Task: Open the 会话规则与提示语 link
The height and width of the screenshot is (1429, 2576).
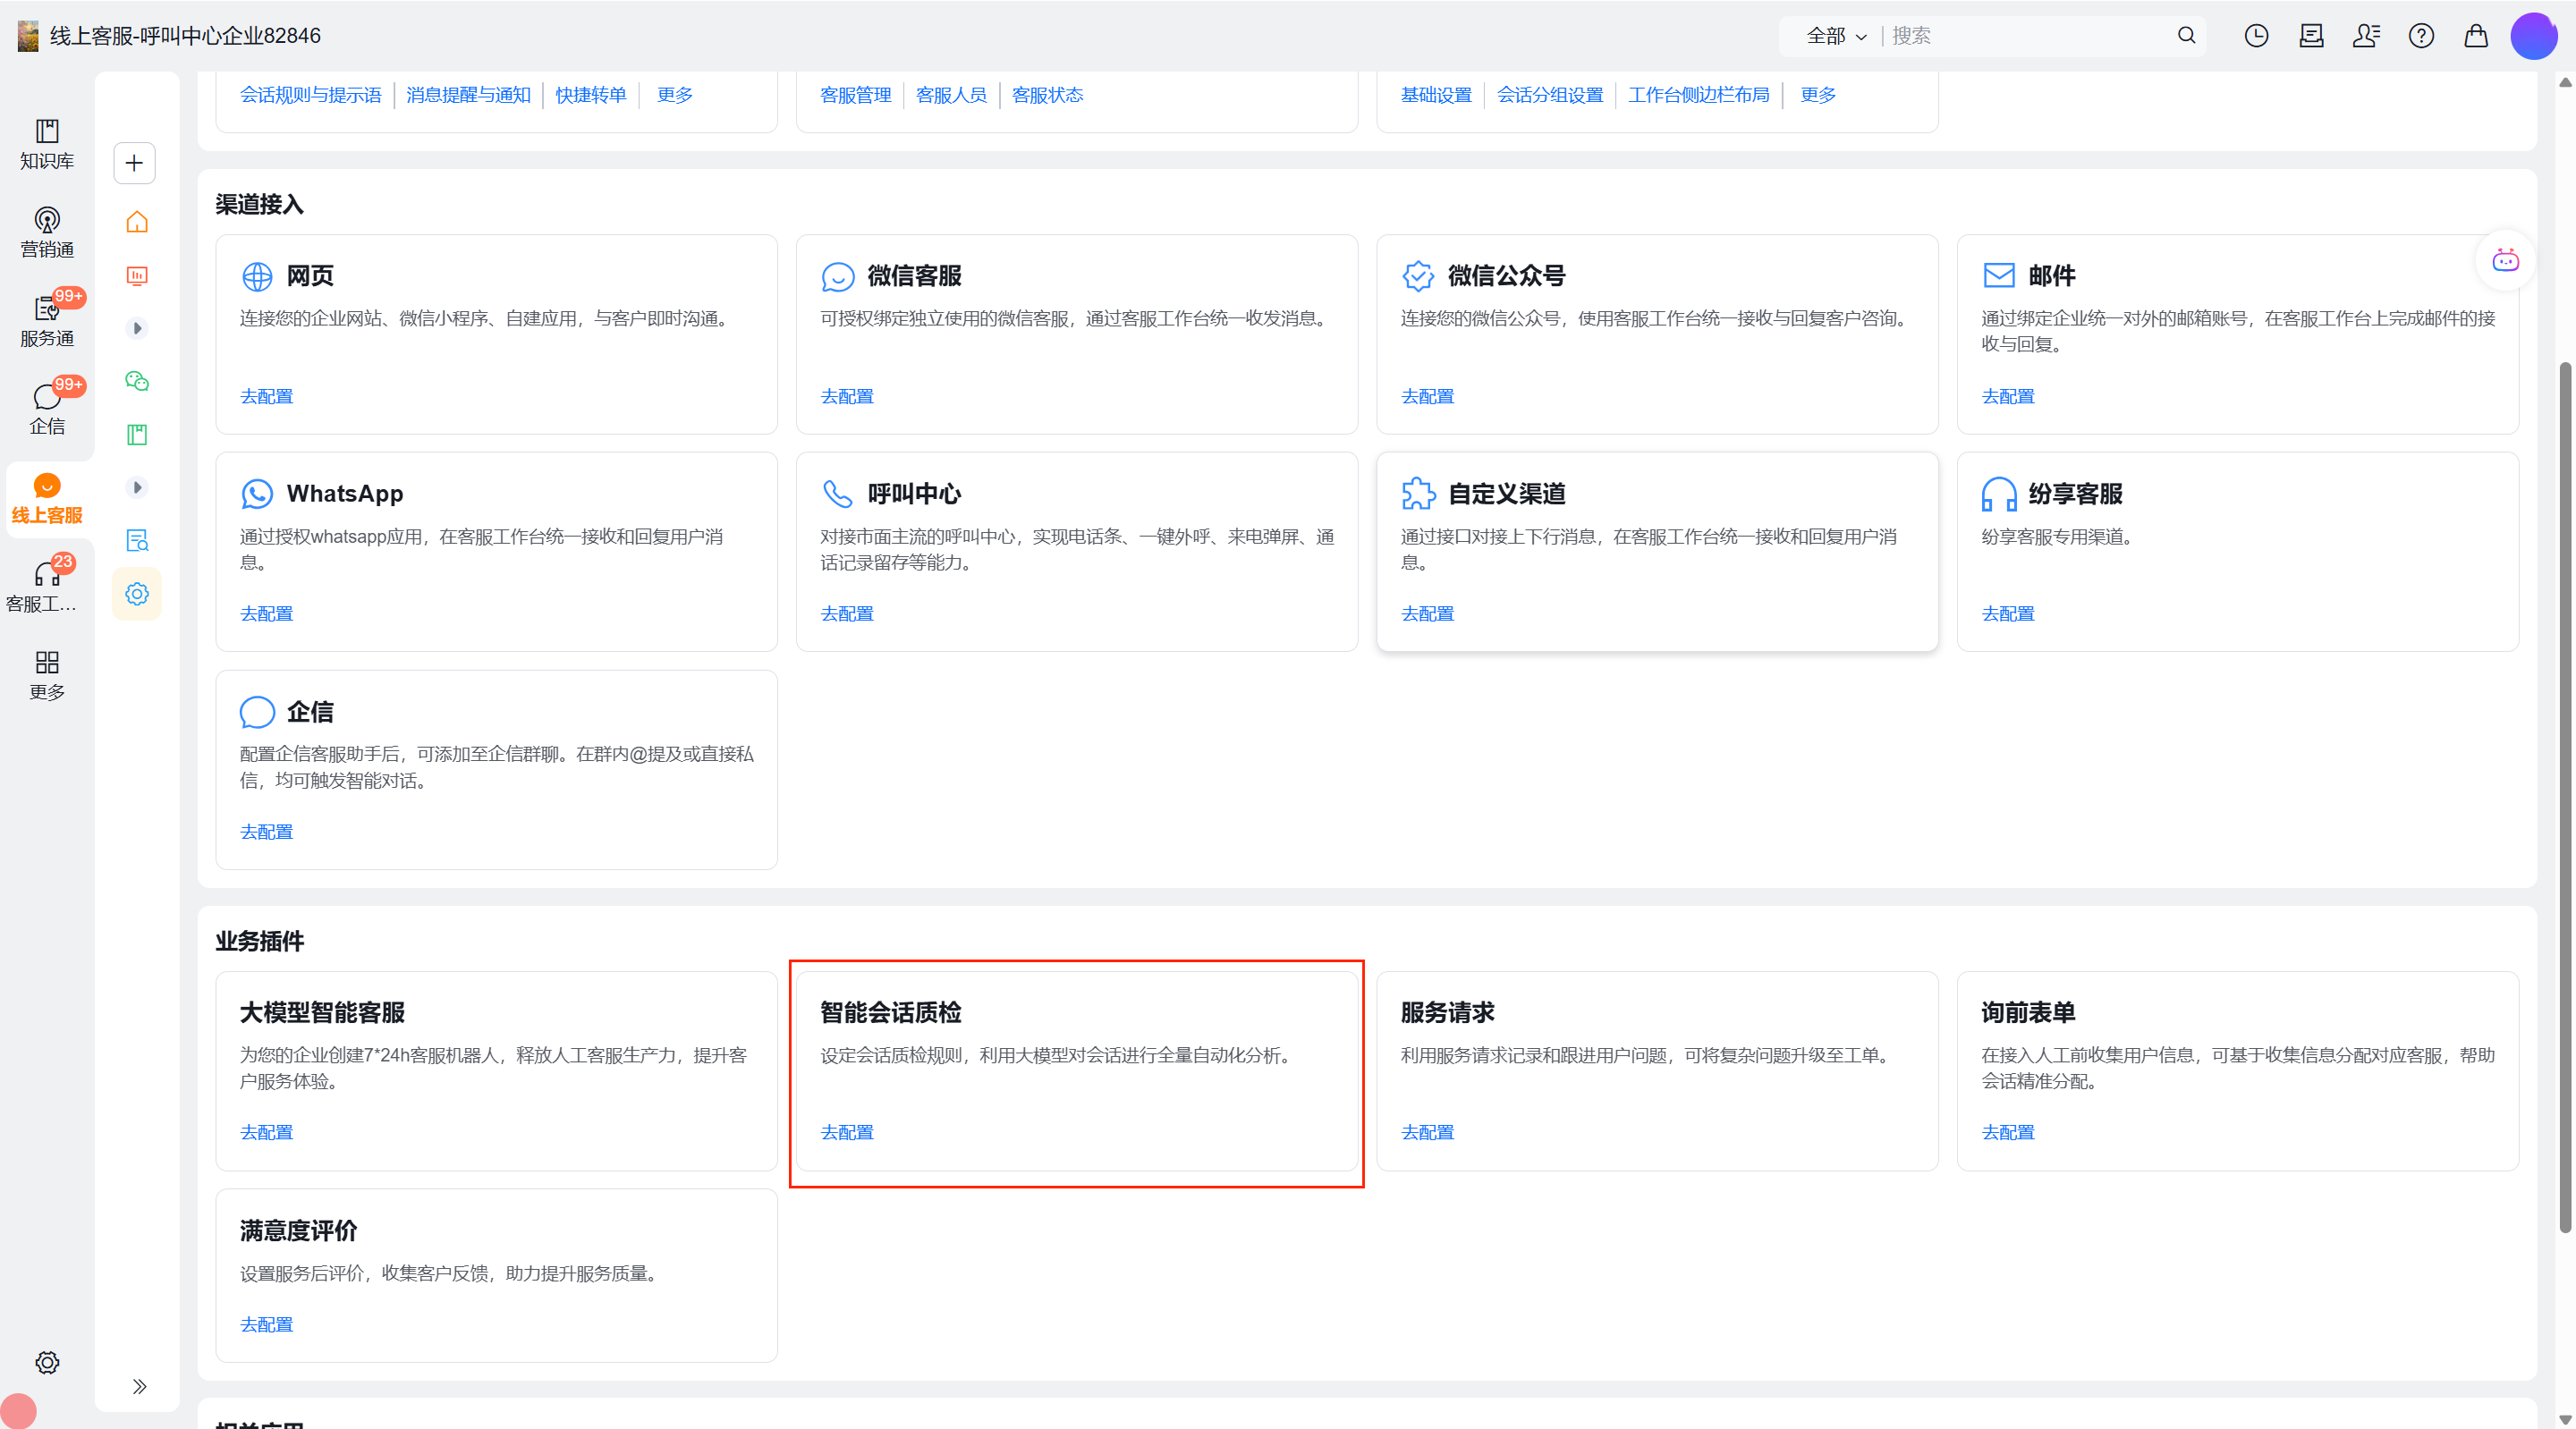Action: [310, 95]
